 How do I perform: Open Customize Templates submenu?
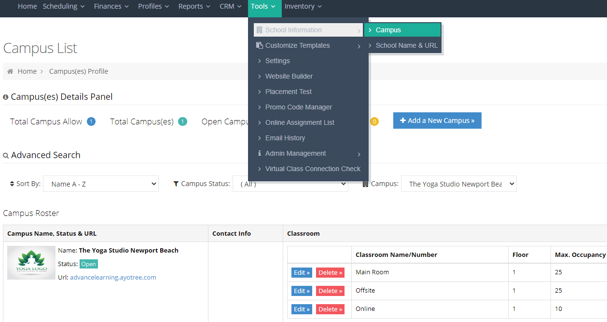click(x=308, y=45)
